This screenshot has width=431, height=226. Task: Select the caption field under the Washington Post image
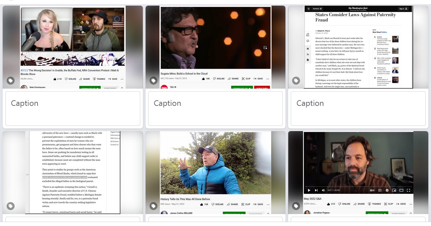pyautogui.click(x=358, y=109)
